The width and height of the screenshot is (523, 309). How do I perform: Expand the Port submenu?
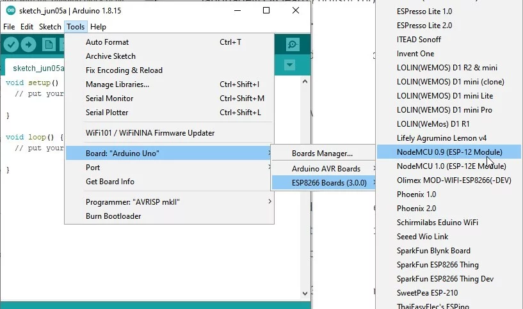coord(170,168)
